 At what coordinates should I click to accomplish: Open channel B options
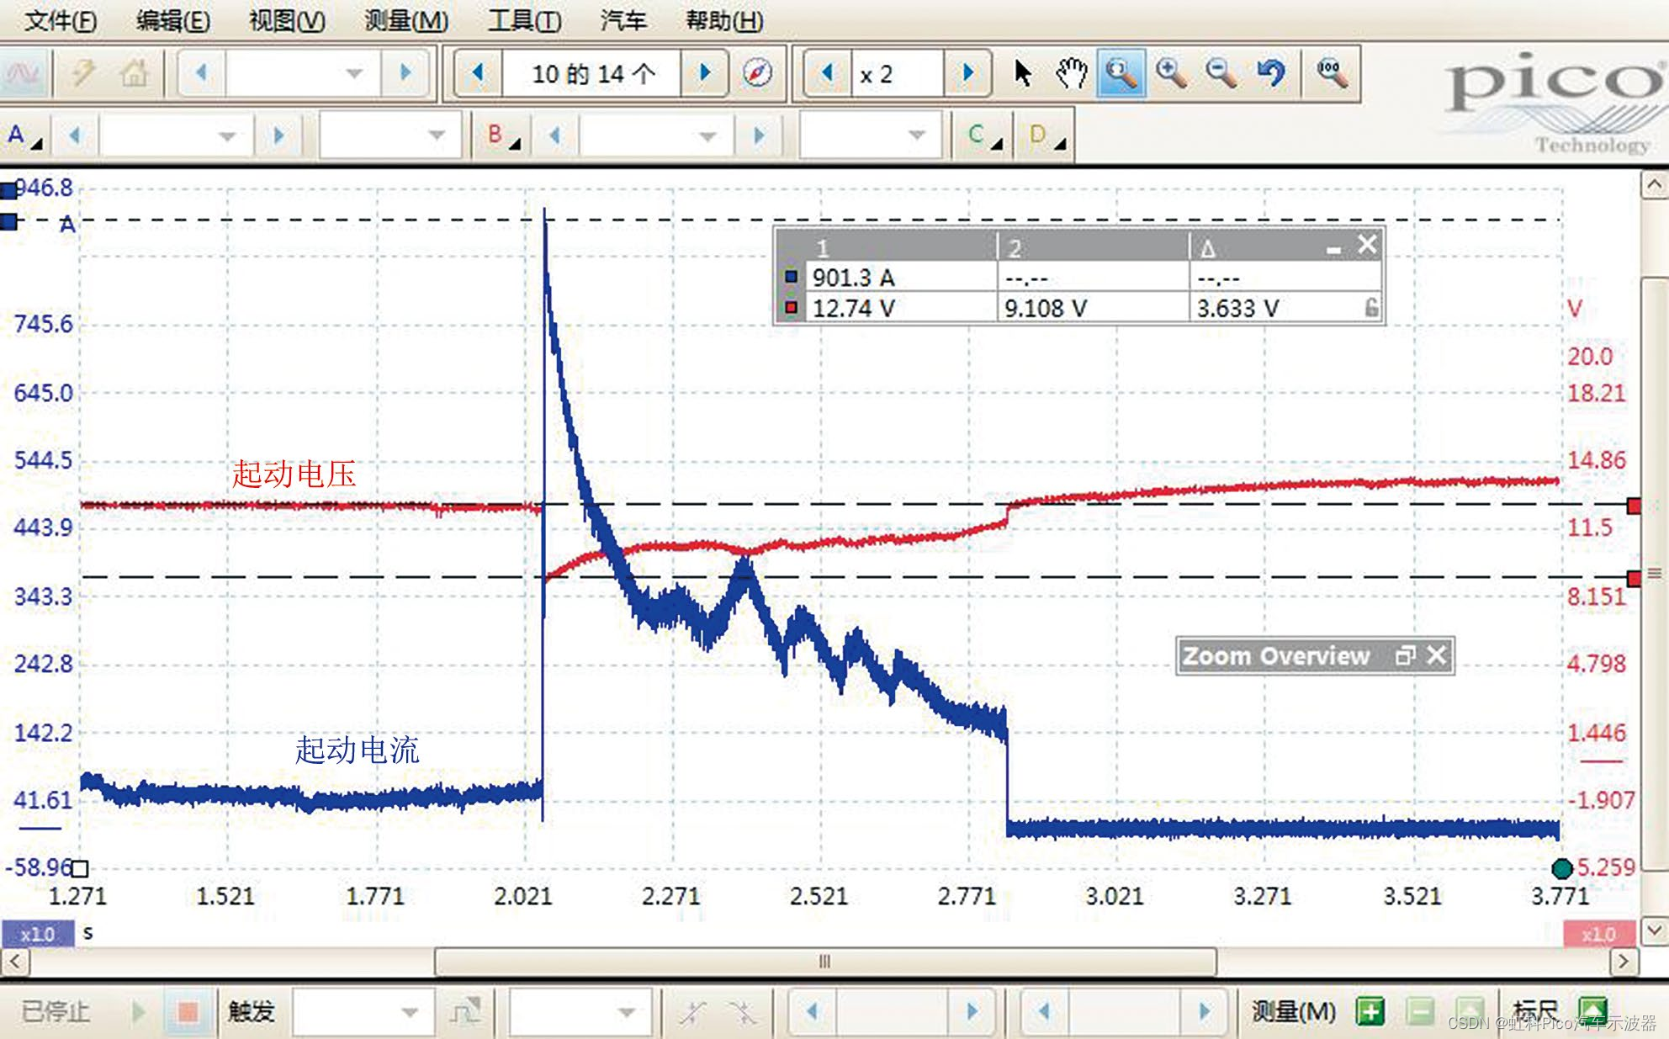pos(502,135)
